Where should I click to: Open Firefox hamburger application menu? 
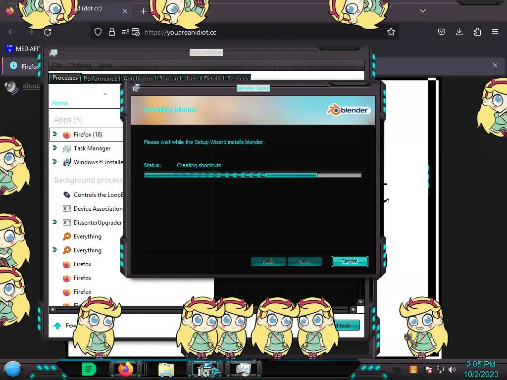495,32
